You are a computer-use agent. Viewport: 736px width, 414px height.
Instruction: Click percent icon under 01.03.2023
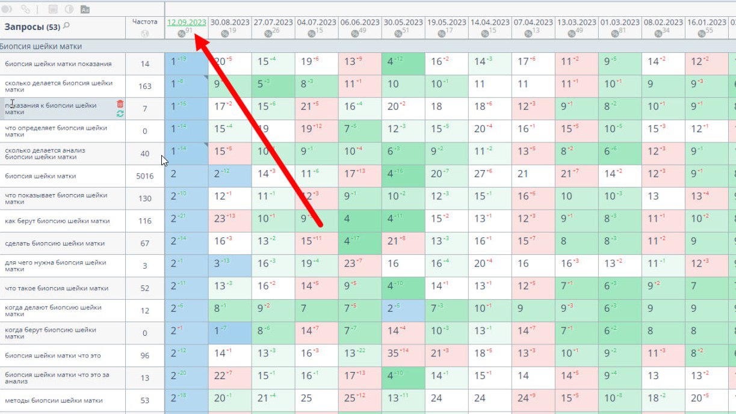pyautogui.click(x=615, y=34)
